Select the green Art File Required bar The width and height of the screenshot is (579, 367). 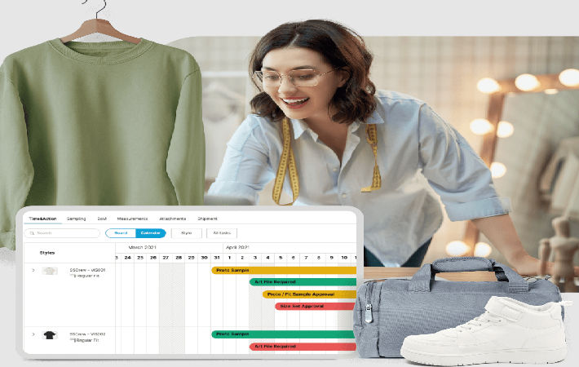tap(303, 281)
